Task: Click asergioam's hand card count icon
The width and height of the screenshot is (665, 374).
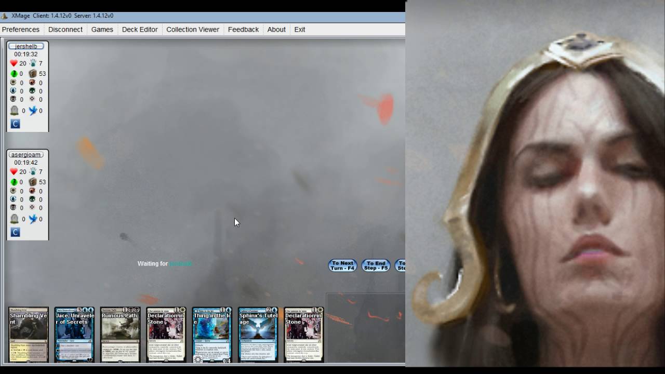Action: 33,172
